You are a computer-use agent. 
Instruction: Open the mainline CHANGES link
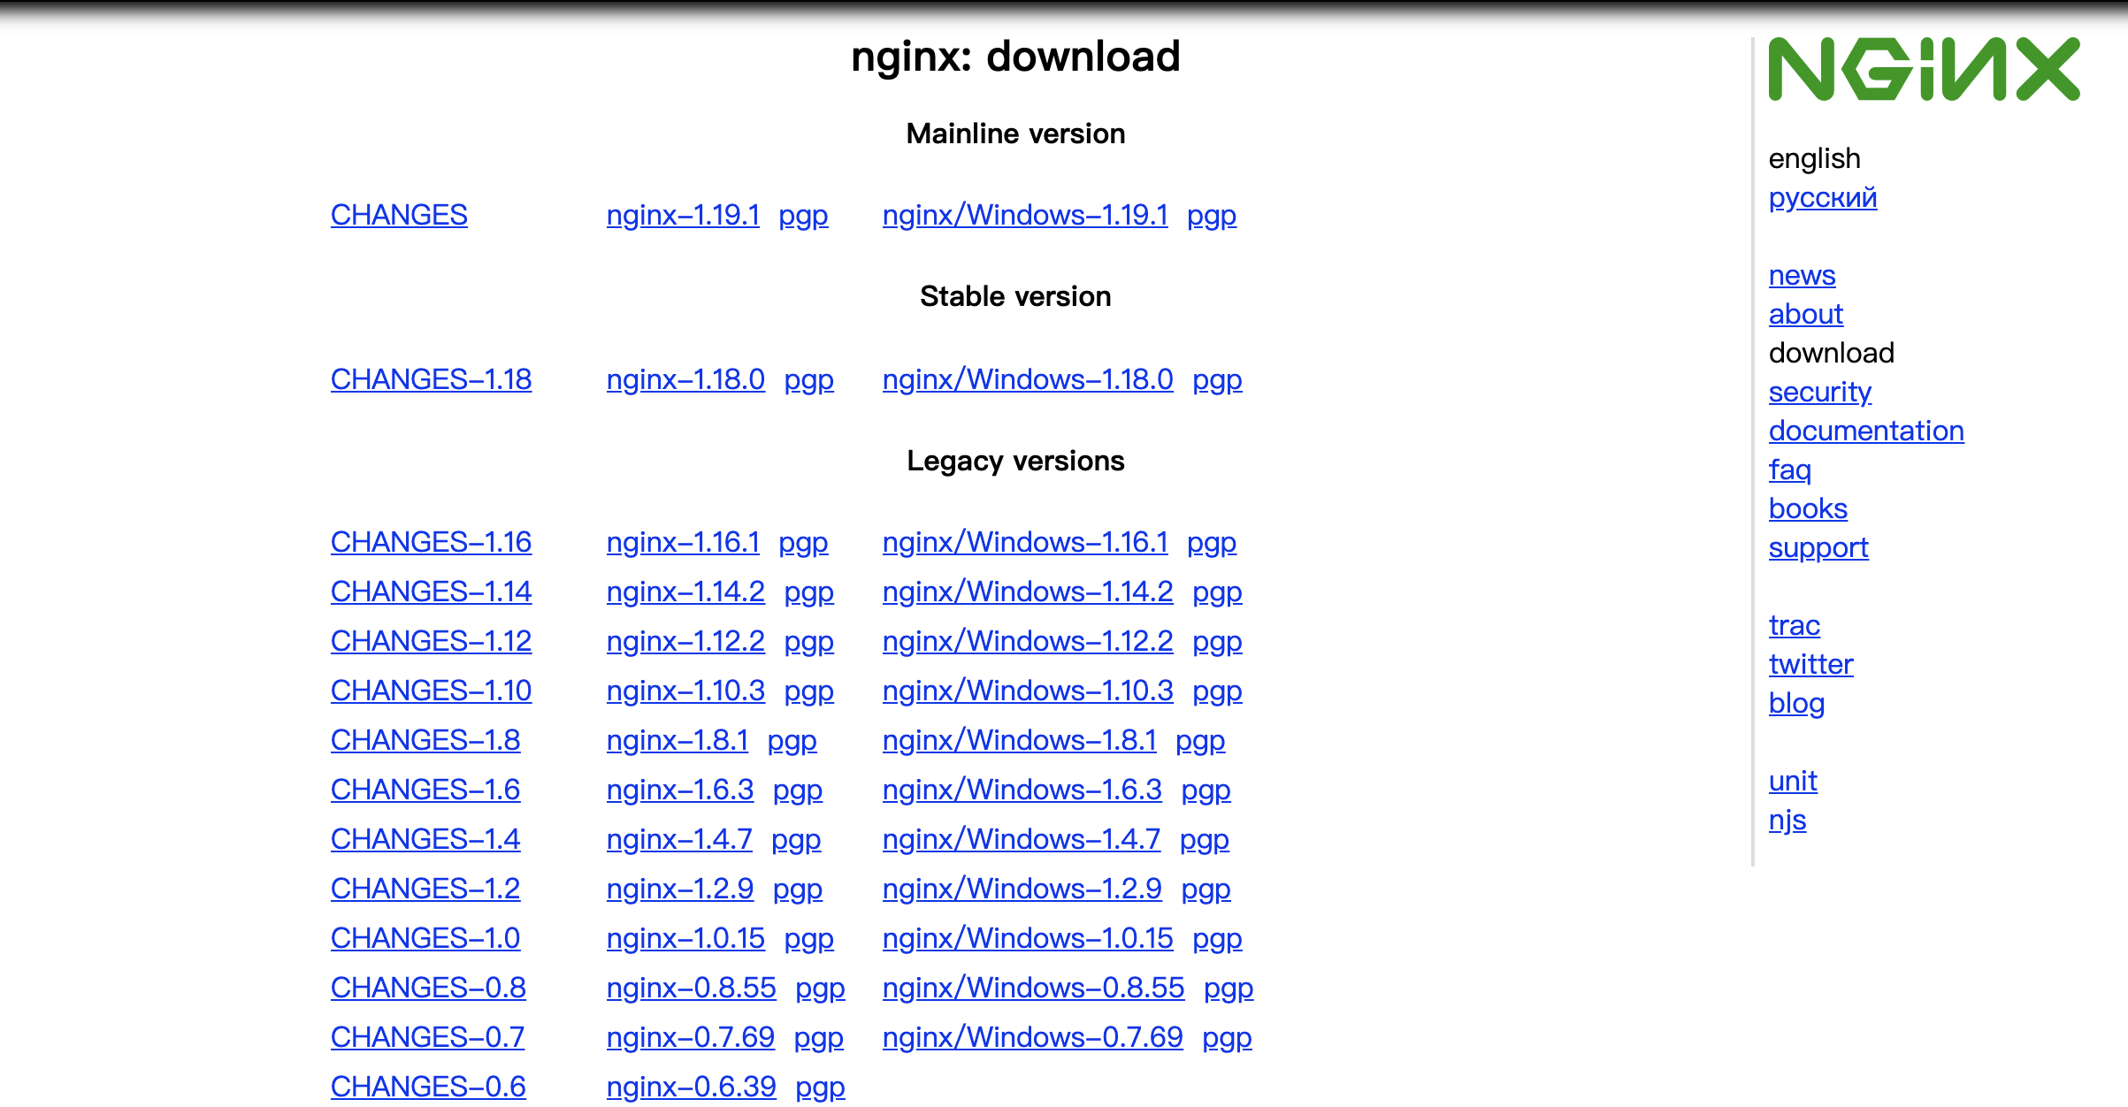tap(399, 215)
